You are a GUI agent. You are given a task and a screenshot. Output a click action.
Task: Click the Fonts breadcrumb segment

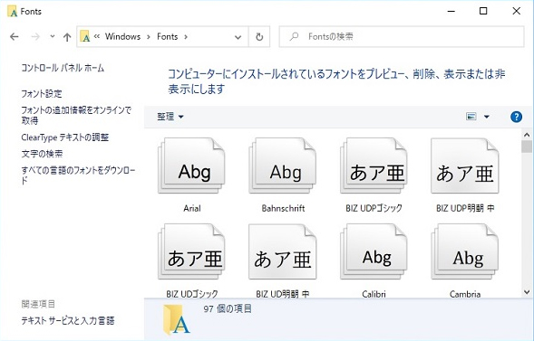pyautogui.click(x=167, y=36)
